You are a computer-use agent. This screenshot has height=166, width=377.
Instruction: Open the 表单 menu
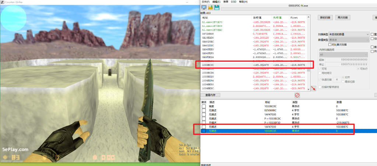[226, 2]
